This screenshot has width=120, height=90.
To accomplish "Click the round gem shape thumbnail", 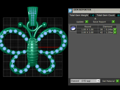I will 73,28.
